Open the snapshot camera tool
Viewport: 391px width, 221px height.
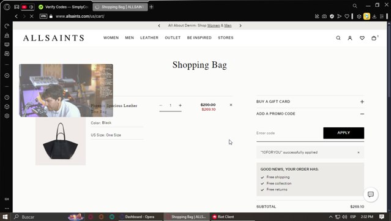324,16
